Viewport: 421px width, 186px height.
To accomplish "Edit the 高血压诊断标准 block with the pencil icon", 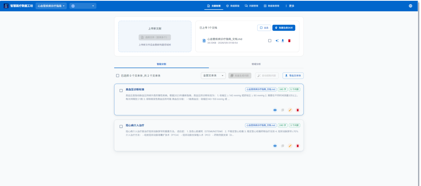I will click(x=290, y=110).
